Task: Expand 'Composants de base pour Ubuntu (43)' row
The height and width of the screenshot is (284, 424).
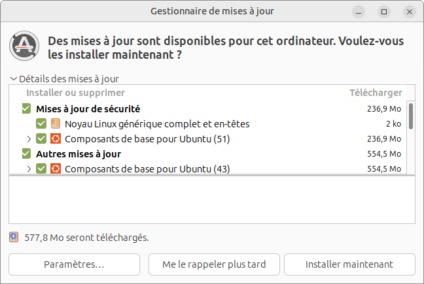Action: (29, 168)
